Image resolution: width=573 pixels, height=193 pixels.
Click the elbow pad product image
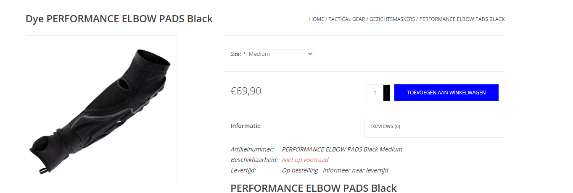pos(101,111)
